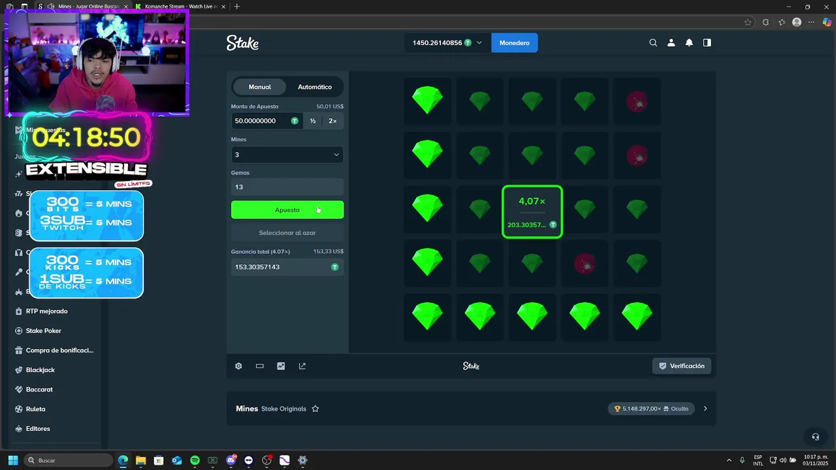Open Compra de bonificaci... in the sidebar
This screenshot has width=836, height=470.
point(59,351)
